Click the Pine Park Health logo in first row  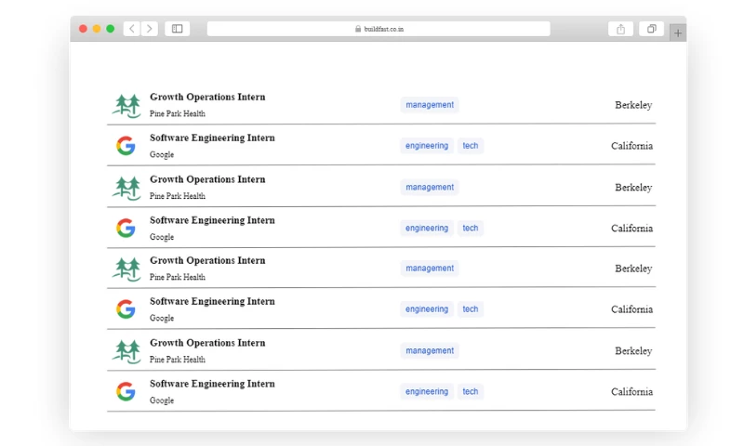coord(126,105)
